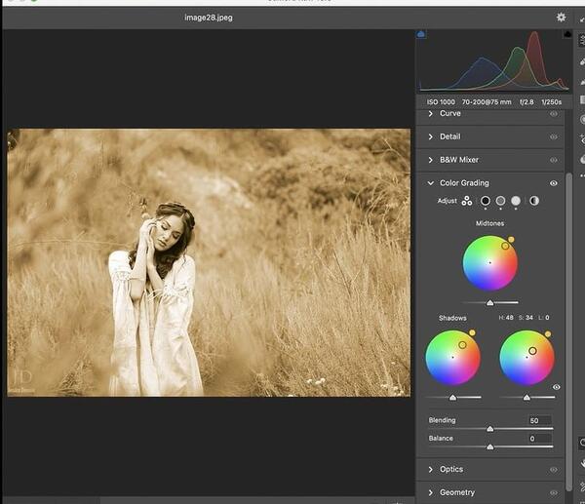585x504 pixels.
Task: Expand the B&W Mixer panel chevron
Action: point(431,160)
